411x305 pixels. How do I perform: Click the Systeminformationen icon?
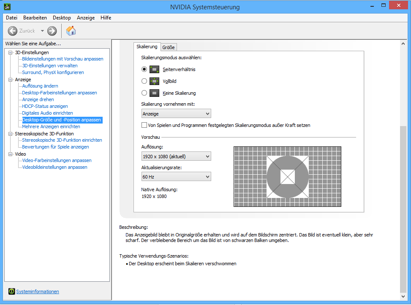pos(11,291)
